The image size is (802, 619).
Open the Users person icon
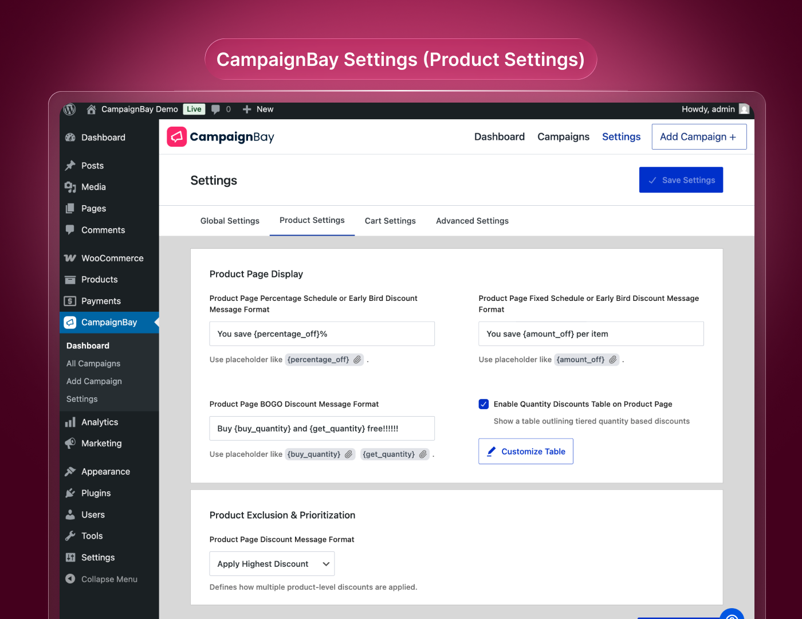70,515
